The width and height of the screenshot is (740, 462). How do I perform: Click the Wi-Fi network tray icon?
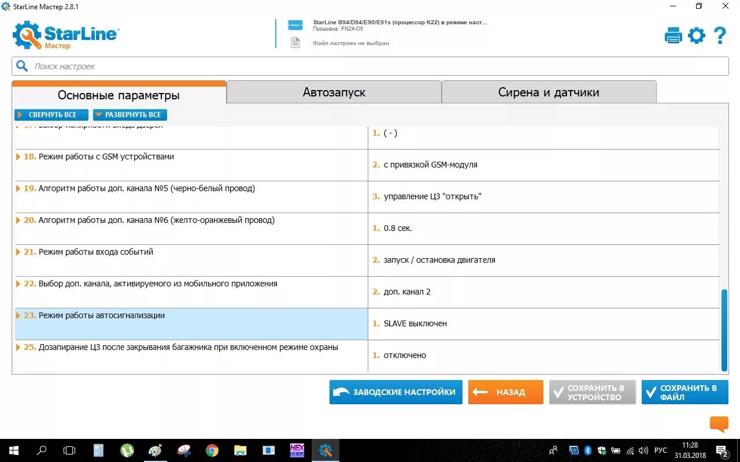(x=630, y=450)
